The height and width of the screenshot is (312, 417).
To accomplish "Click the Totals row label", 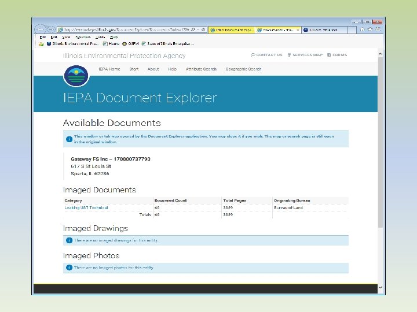I will point(145,214).
